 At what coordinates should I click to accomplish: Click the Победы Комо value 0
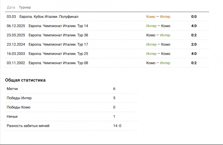click(x=114, y=107)
